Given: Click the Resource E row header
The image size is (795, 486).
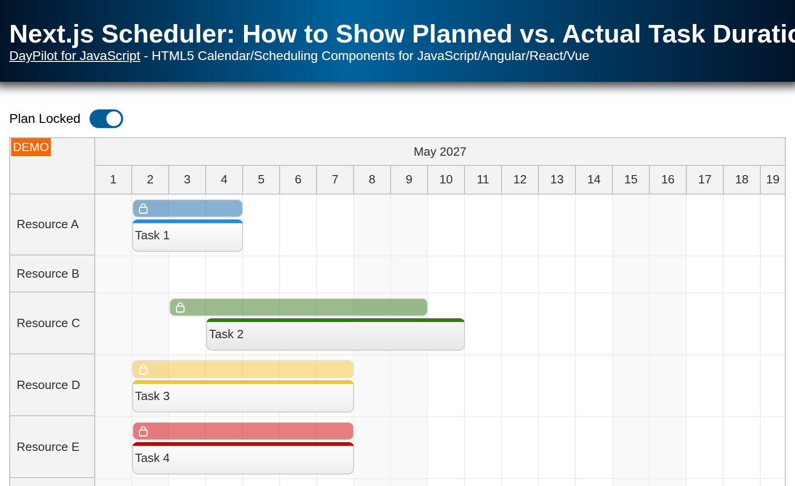Looking at the screenshot, I should pyautogui.click(x=52, y=447).
